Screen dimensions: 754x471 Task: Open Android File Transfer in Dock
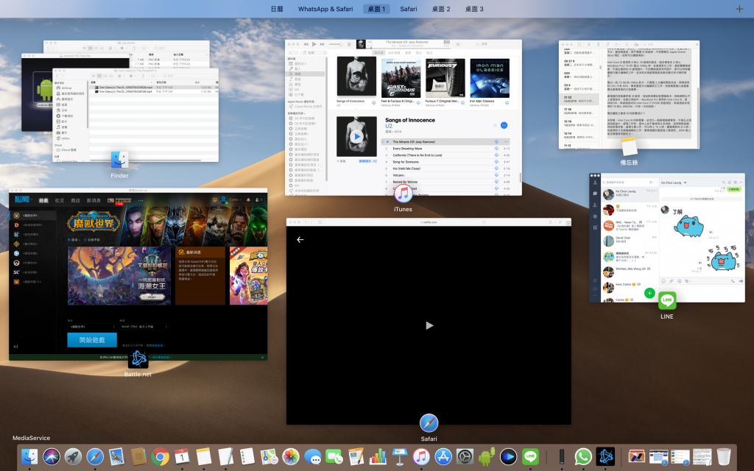(487, 456)
